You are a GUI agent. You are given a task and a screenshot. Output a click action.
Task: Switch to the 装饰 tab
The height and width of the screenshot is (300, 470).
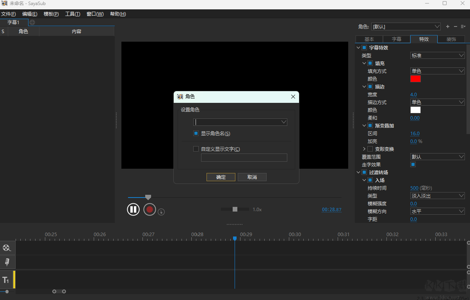[x=451, y=39]
